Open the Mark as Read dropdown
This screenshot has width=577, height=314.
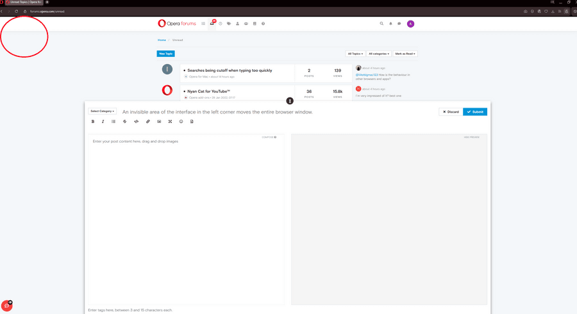tap(405, 54)
